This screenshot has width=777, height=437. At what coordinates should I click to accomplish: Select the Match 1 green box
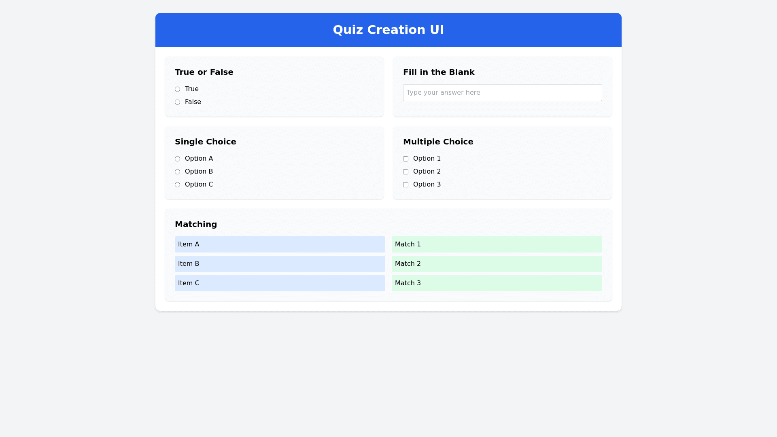(x=497, y=244)
